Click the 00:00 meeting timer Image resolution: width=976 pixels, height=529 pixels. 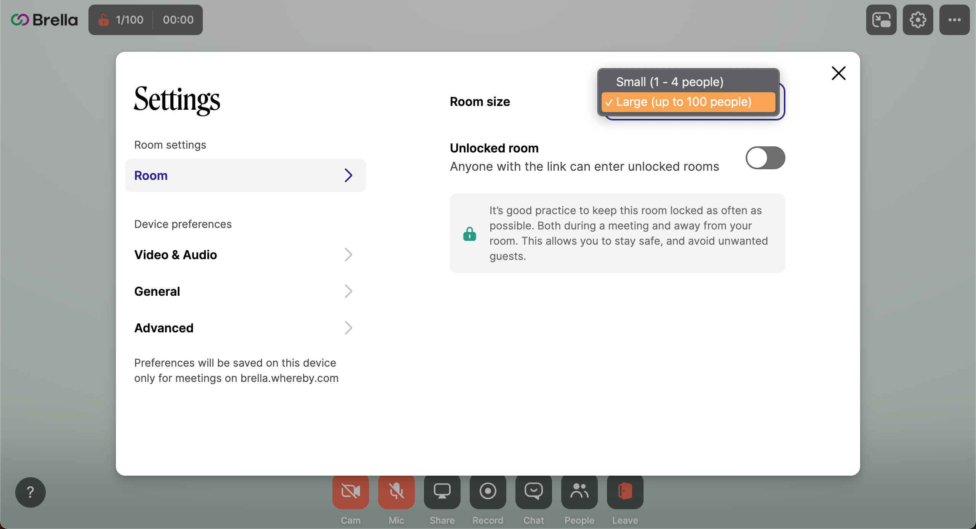[x=178, y=20]
